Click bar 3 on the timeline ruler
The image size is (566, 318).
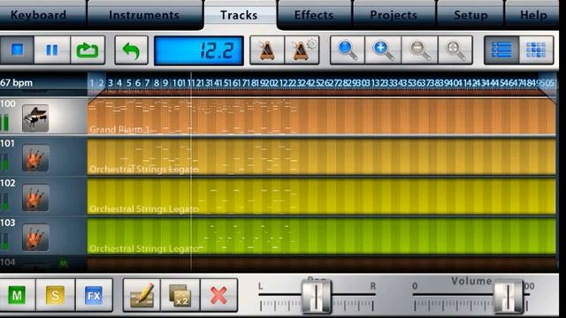pos(110,83)
